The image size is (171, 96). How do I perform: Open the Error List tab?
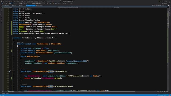pos(3,93)
